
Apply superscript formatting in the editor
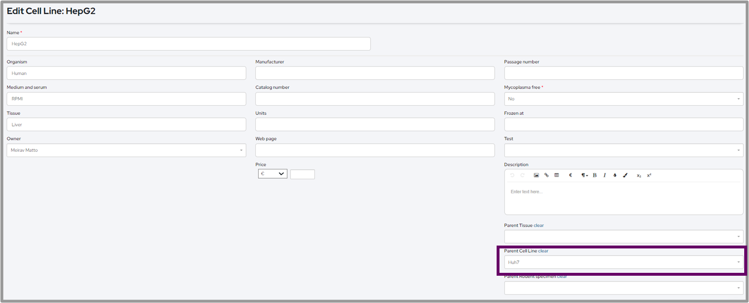[x=649, y=175]
